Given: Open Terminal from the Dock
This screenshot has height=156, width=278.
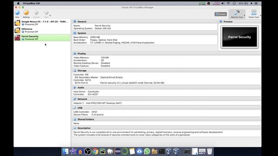Looking at the screenshot, I should (x=162, y=151).
